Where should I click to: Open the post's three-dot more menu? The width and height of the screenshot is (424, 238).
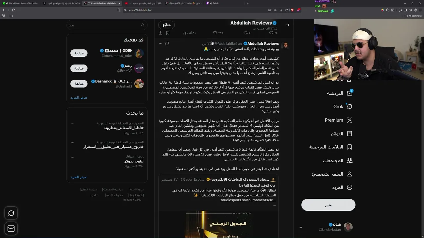(x=160, y=43)
